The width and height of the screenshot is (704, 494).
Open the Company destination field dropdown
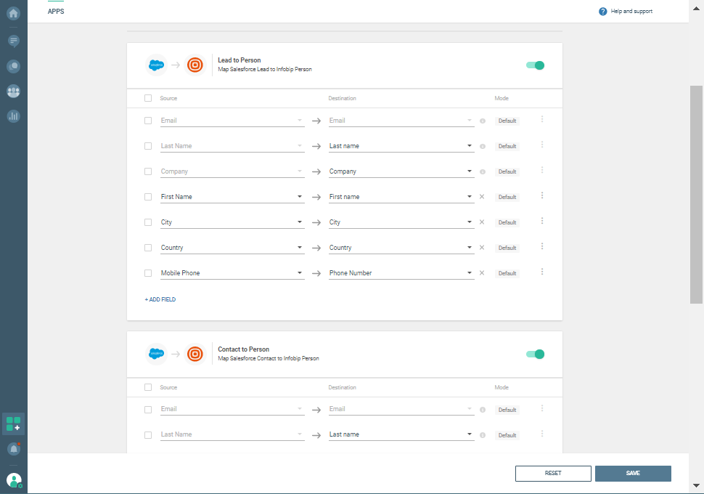click(468, 171)
